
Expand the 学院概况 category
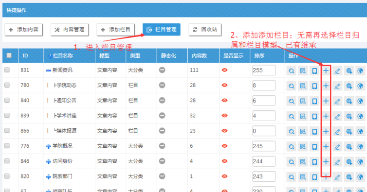point(49,146)
